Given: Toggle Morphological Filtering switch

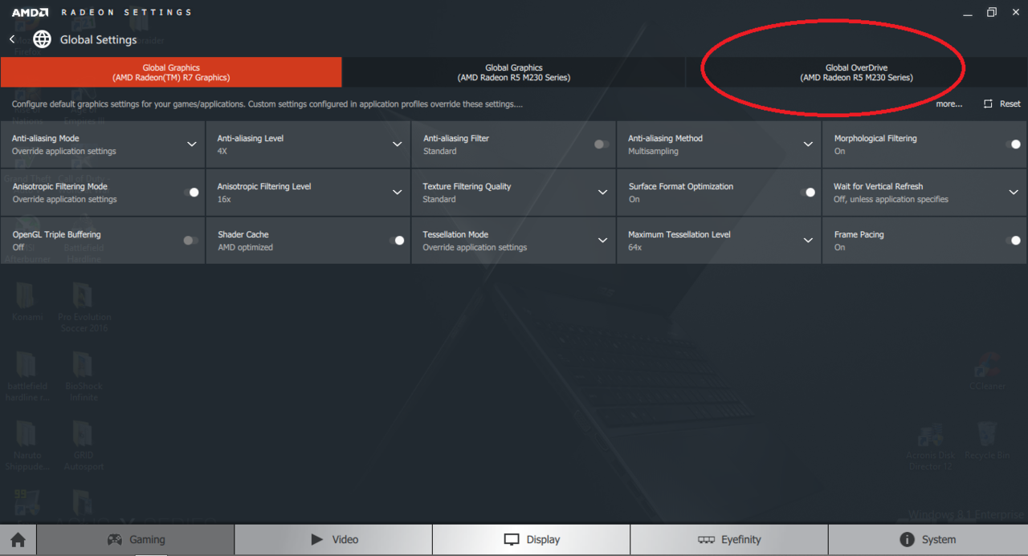Looking at the screenshot, I should (x=1013, y=144).
